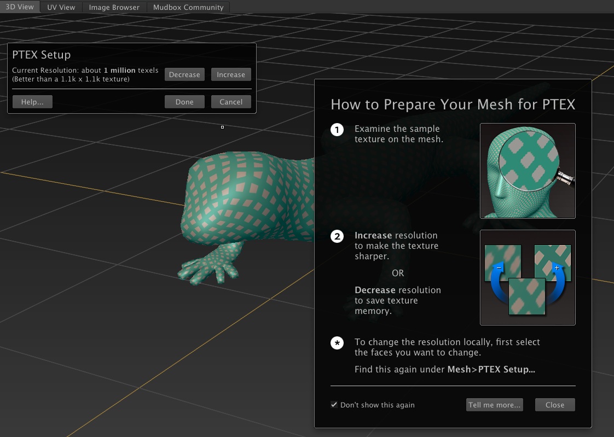Click the Tell me more button
Image resolution: width=614 pixels, height=437 pixels.
point(495,405)
